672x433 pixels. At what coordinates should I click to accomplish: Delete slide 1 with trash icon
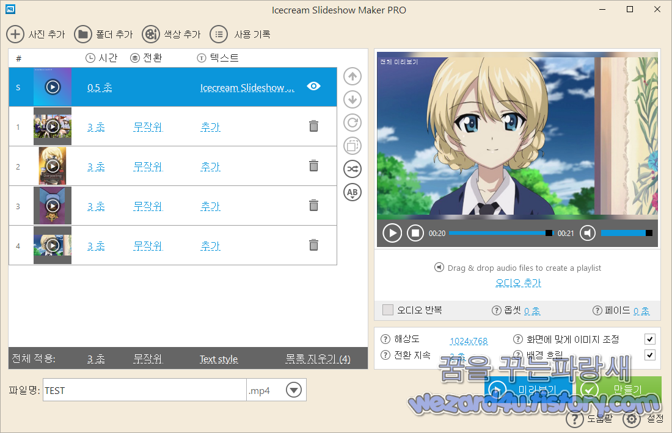pyautogui.click(x=314, y=126)
